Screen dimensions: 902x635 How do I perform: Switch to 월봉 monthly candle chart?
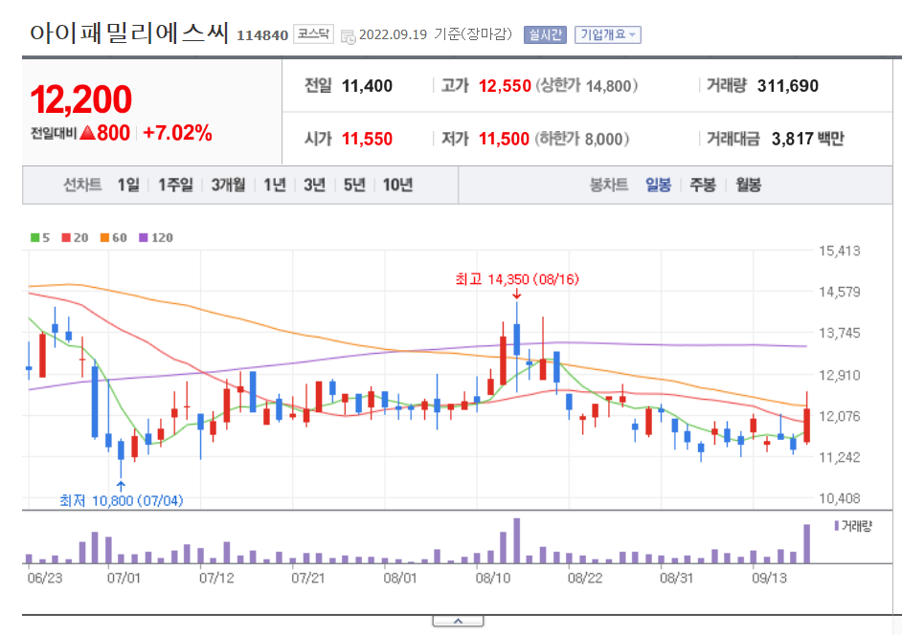[749, 185]
